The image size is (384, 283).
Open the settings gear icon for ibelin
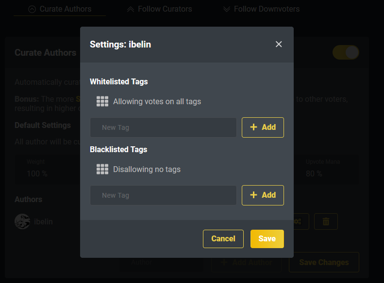click(298, 221)
